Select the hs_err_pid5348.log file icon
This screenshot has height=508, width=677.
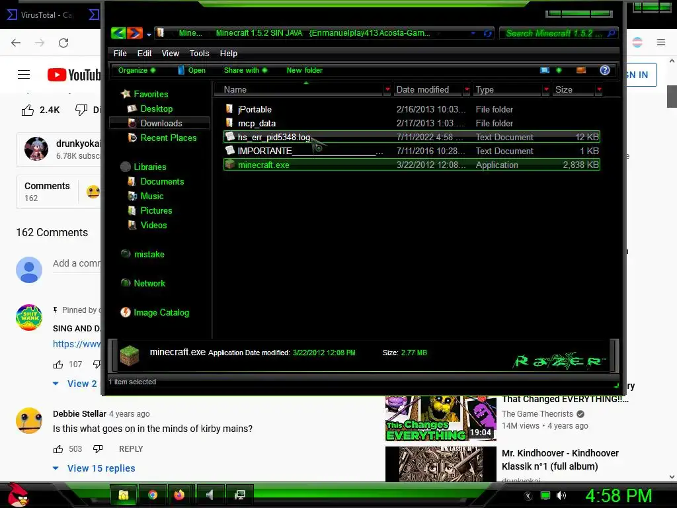pos(230,137)
